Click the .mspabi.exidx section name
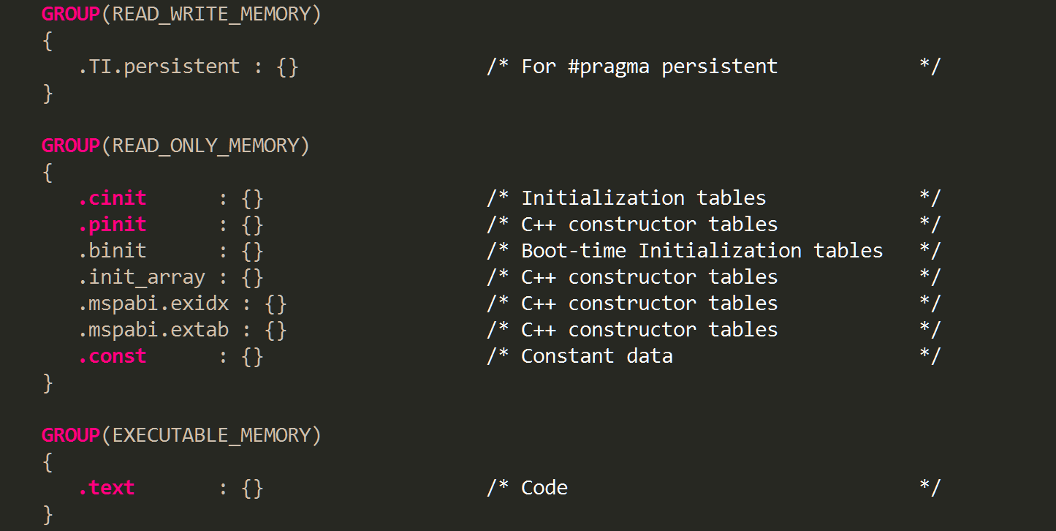This screenshot has width=1056, height=531. click(153, 304)
